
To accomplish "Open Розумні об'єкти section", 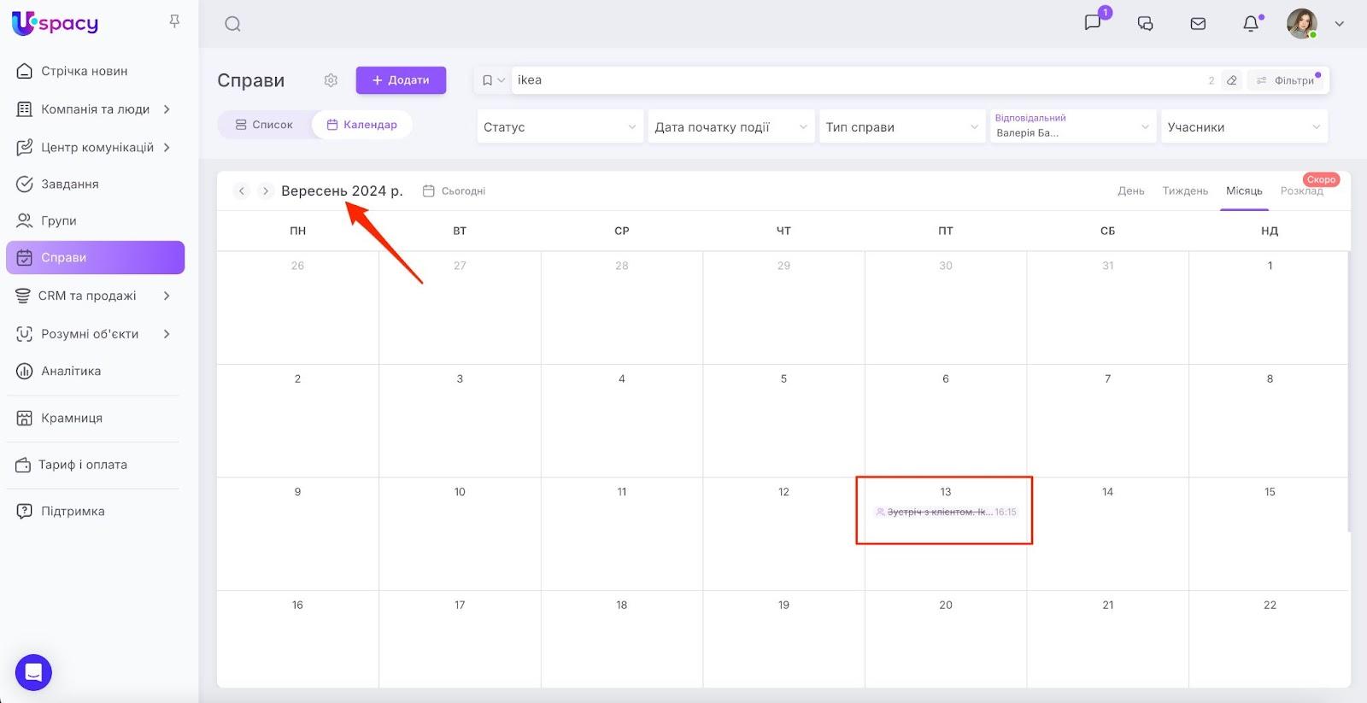I will (90, 334).
